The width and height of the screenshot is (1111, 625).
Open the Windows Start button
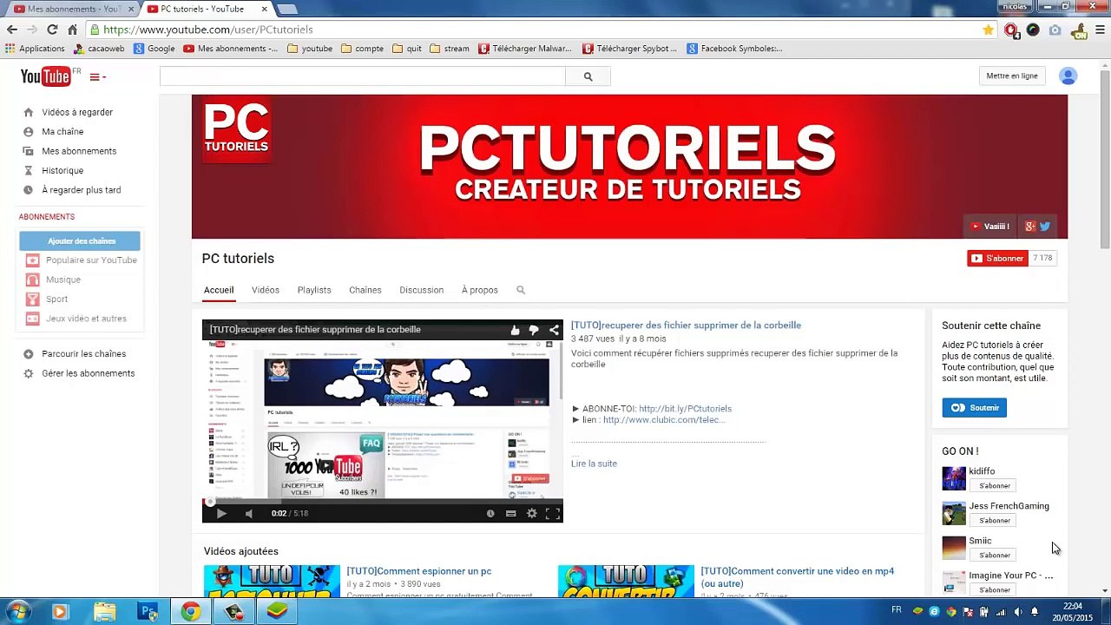[x=18, y=612]
